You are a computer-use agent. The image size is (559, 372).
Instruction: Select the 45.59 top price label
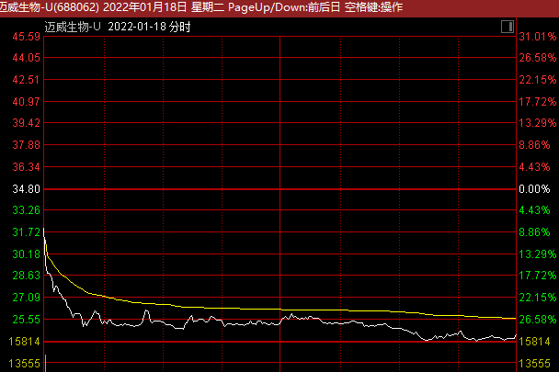click(x=27, y=37)
